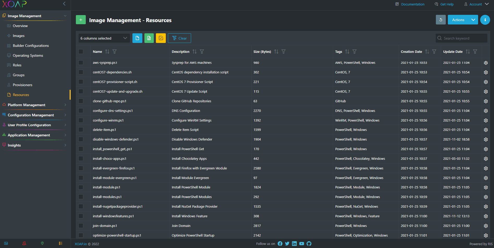494x248 pixels.
Task: Click the red user icon in sidebar footer
Action: [24, 243]
